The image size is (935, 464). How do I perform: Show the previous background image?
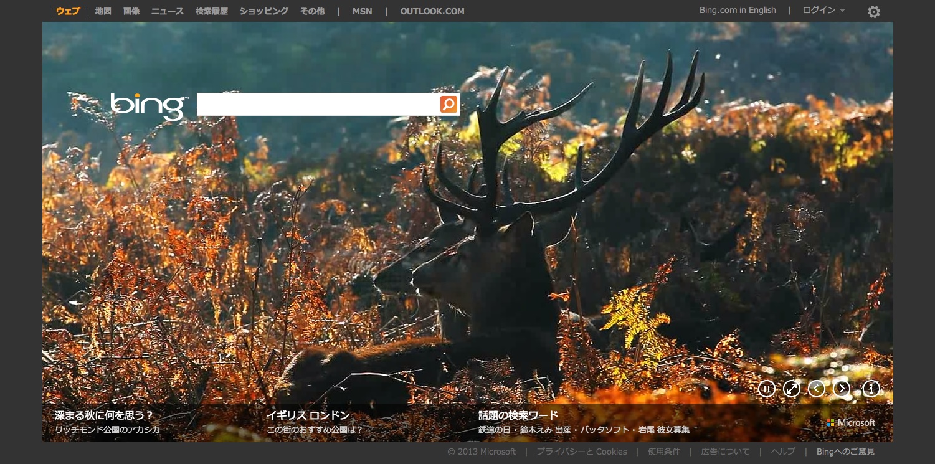click(x=816, y=389)
